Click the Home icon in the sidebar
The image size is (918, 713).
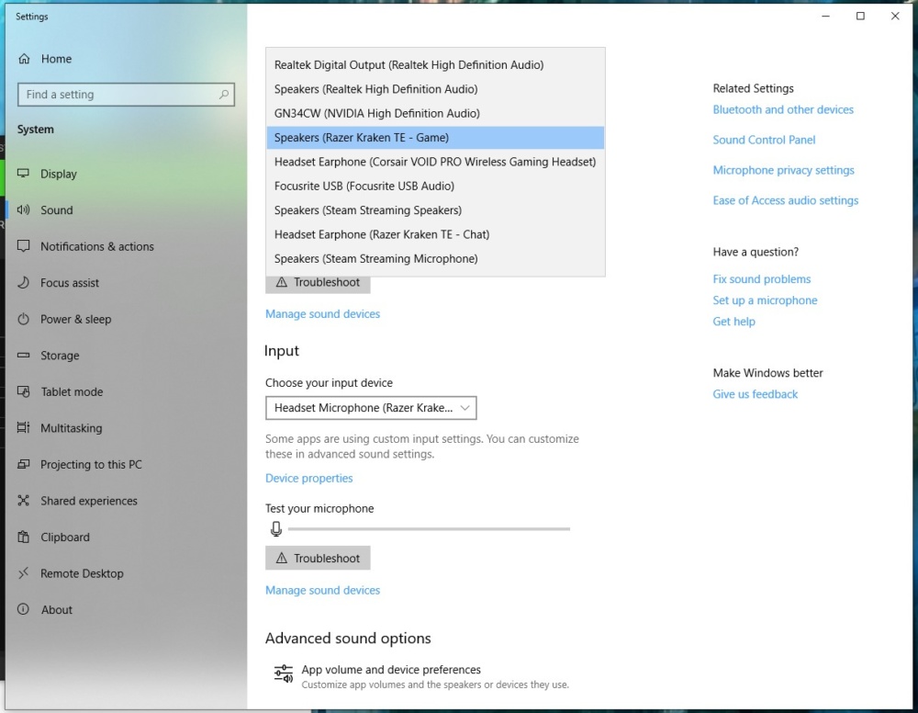[24, 59]
